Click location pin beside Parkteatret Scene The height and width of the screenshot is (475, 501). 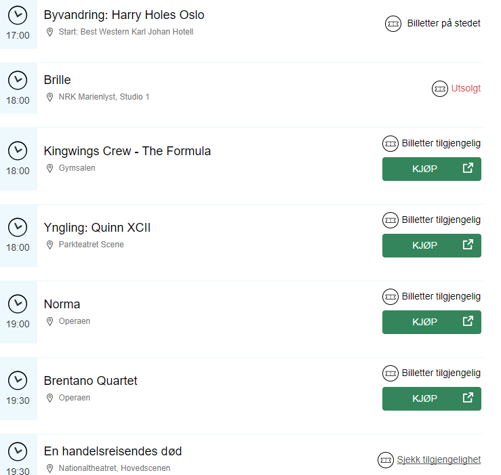coord(50,245)
